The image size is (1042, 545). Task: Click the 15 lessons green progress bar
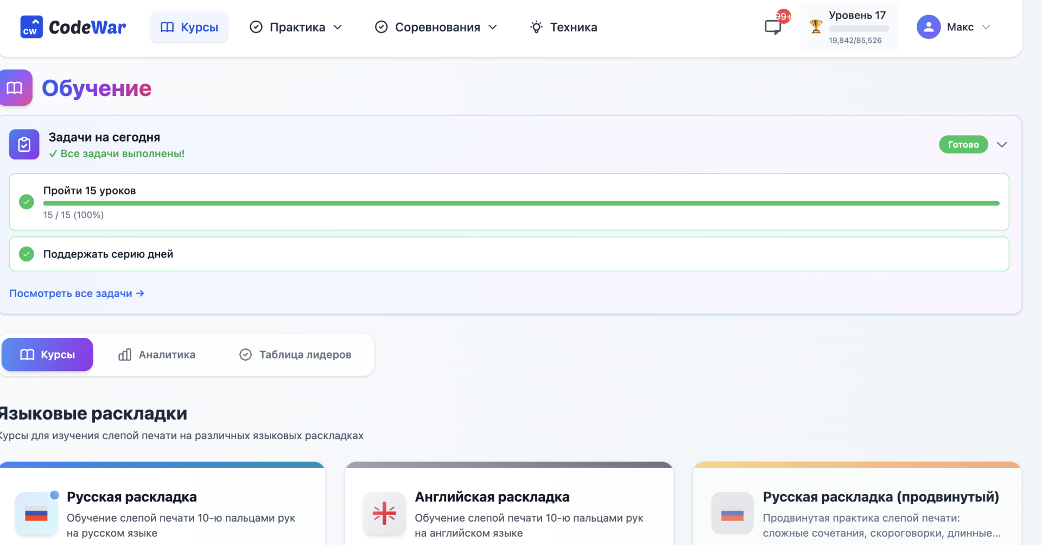[x=521, y=203]
